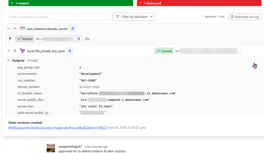
Task: Click the green plus create icon
Action: pyautogui.click(x=15, y=51)
